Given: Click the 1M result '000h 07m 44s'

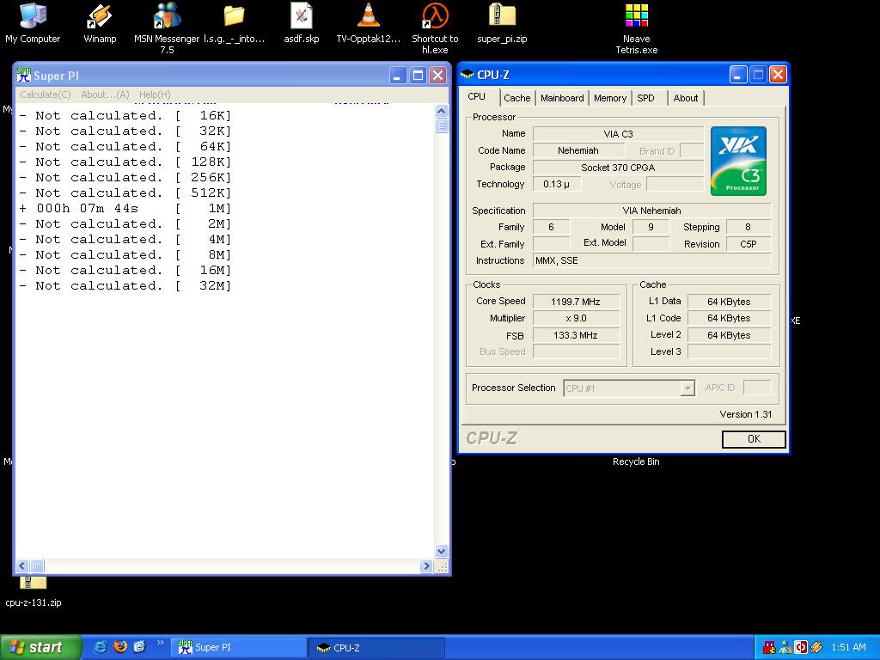Looking at the screenshot, I should [x=87, y=208].
